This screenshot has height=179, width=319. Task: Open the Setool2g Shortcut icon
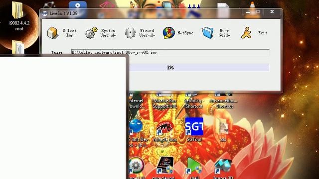[x=194, y=100]
